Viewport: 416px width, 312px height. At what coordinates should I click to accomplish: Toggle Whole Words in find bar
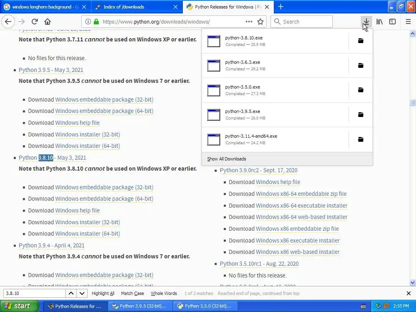tap(164, 293)
